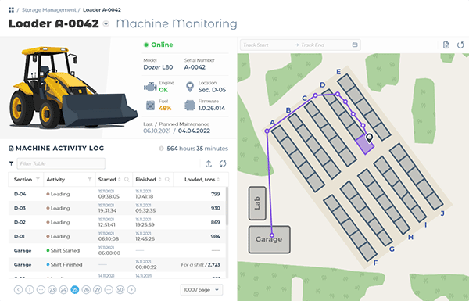The image size is (469, 301).
Task: Go to page 27
Action: click(98, 289)
